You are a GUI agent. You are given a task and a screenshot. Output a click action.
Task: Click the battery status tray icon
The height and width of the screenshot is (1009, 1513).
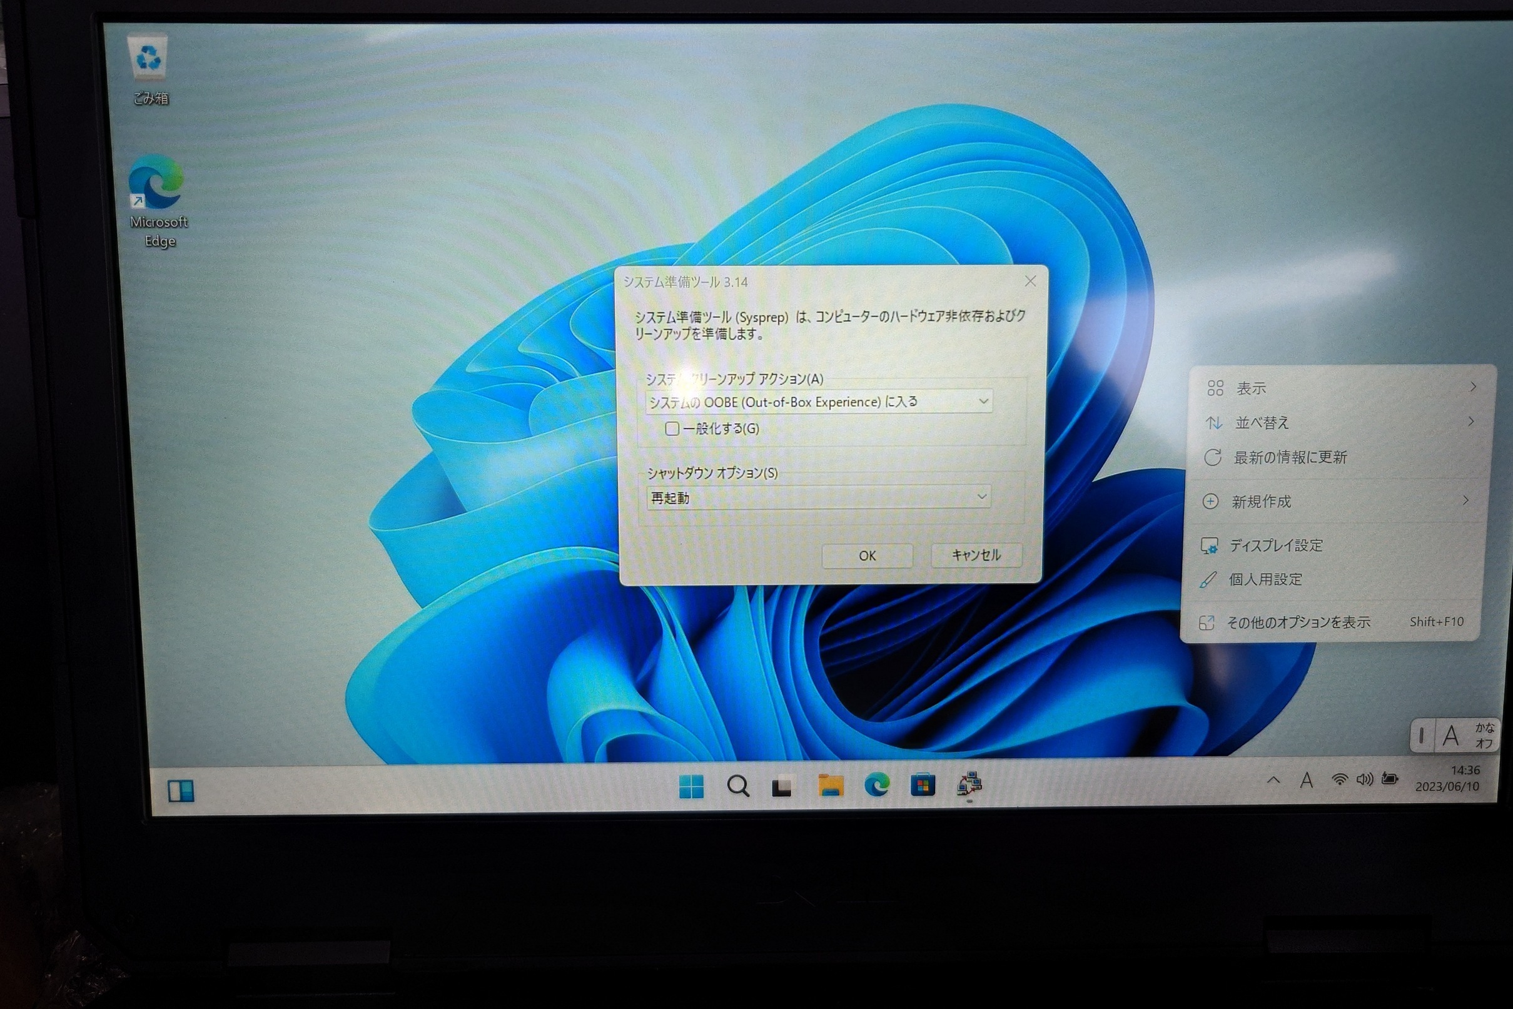click(x=1390, y=779)
